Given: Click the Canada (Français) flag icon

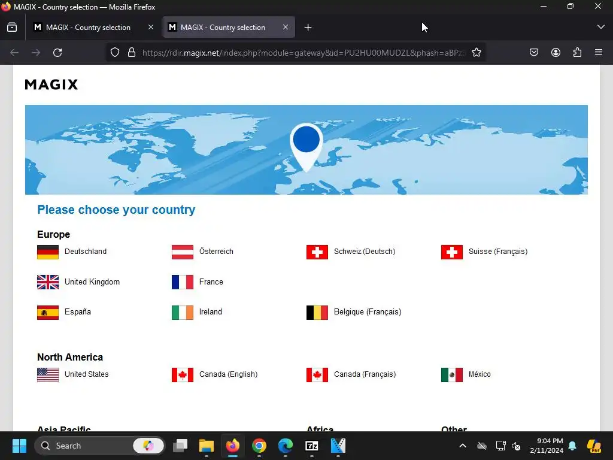Looking at the screenshot, I should point(317,375).
